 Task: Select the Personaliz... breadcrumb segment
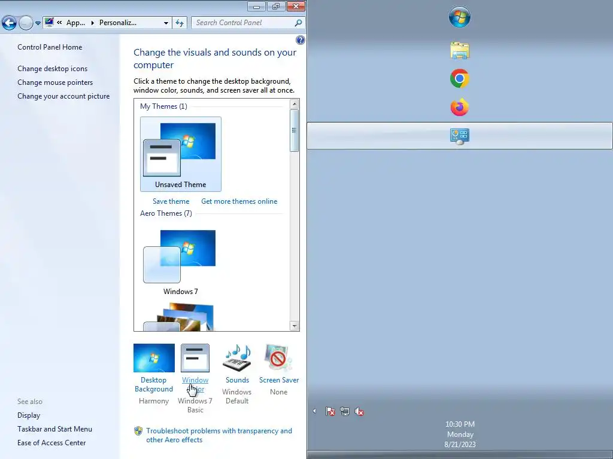point(118,23)
